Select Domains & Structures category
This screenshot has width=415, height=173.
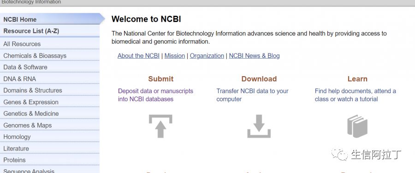point(50,90)
